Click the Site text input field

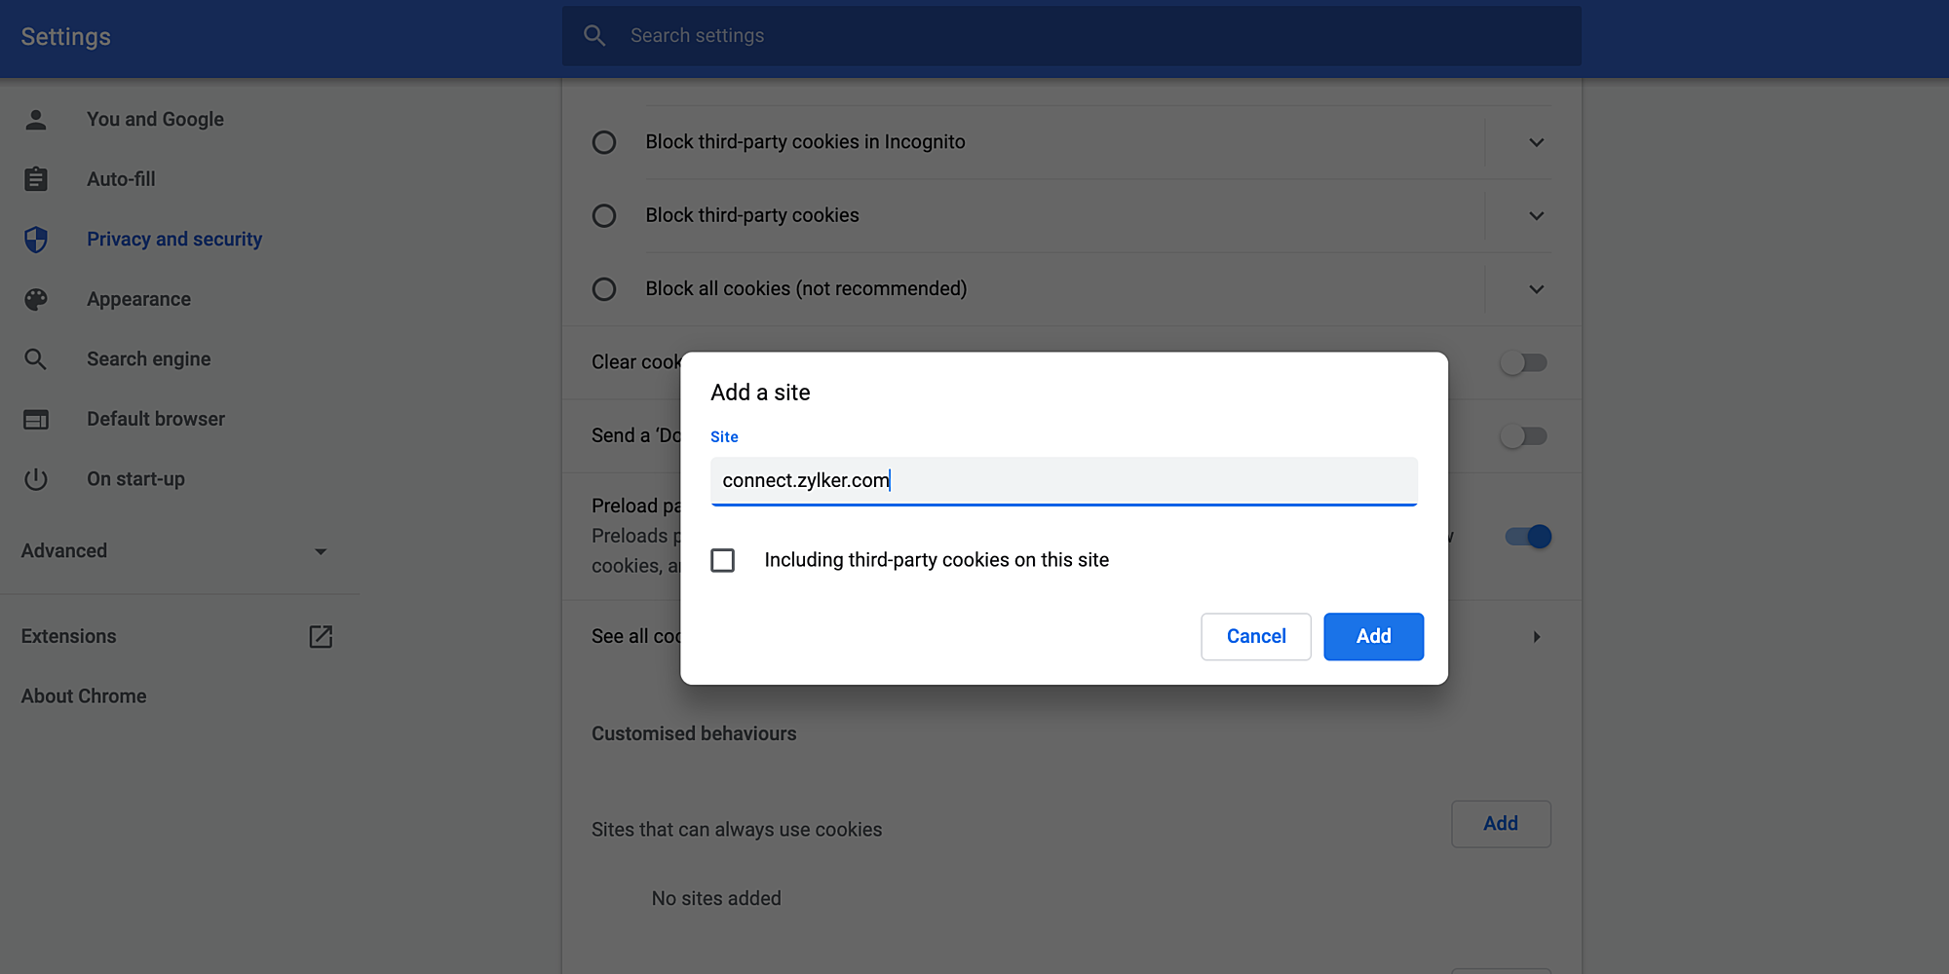[x=1063, y=481]
